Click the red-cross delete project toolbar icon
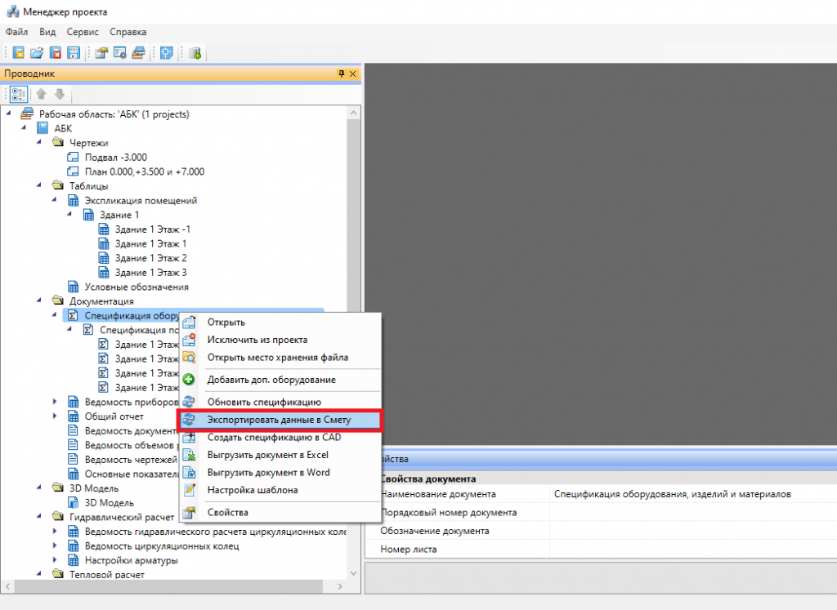 pos(56,52)
